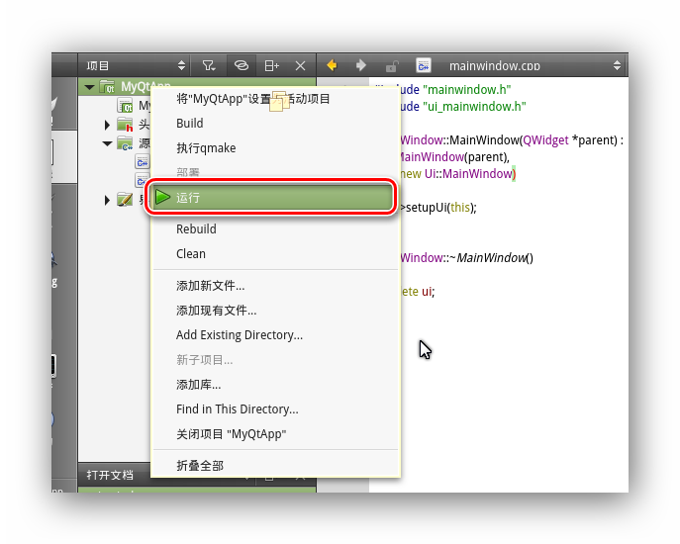
Task: Close the project sidebar panel
Action: (x=300, y=65)
